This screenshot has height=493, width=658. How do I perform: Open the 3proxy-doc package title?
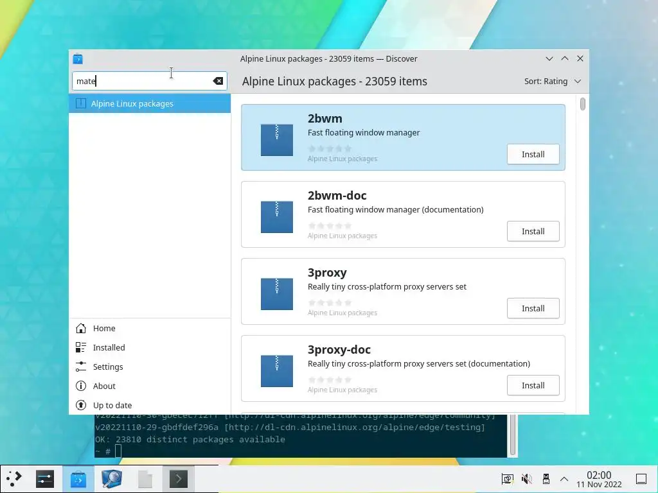click(339, 350)
